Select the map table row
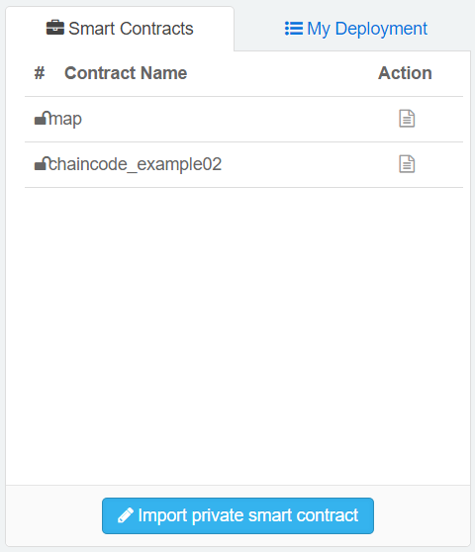 click(243, 120)
